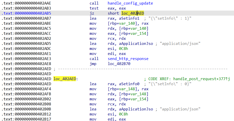
Task: Click the jz mnemonic
Action: point(92,13)
